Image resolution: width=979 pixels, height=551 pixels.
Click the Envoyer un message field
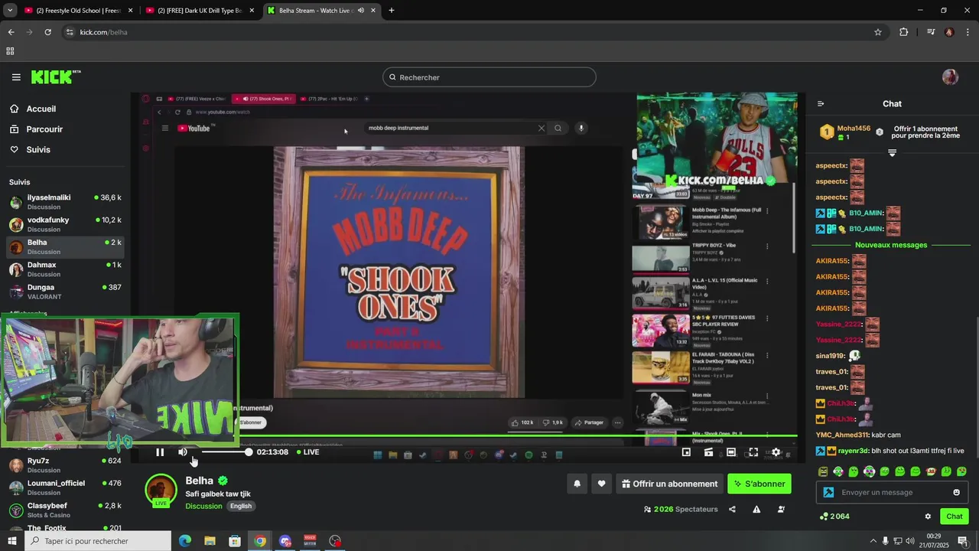click(893, 492)
